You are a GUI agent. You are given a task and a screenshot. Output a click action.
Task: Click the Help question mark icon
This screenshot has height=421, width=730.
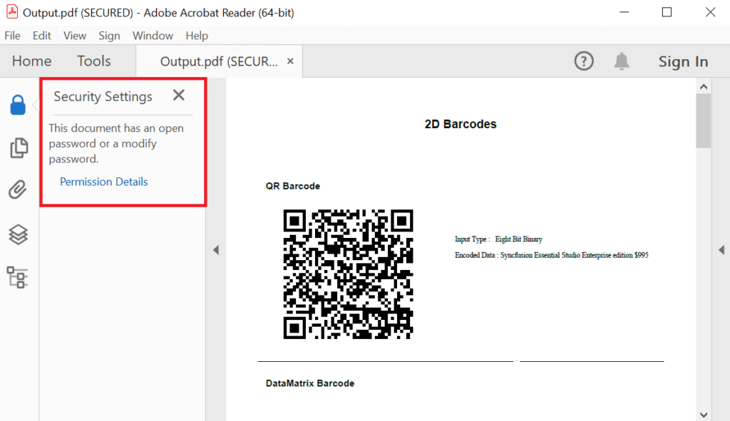[x=583, y=61]
